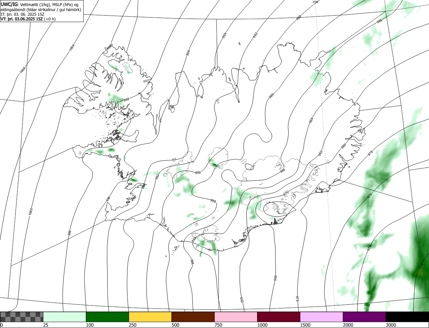Click the legend value 25
This screenshot has width=429, height=328.
[46, 325]
